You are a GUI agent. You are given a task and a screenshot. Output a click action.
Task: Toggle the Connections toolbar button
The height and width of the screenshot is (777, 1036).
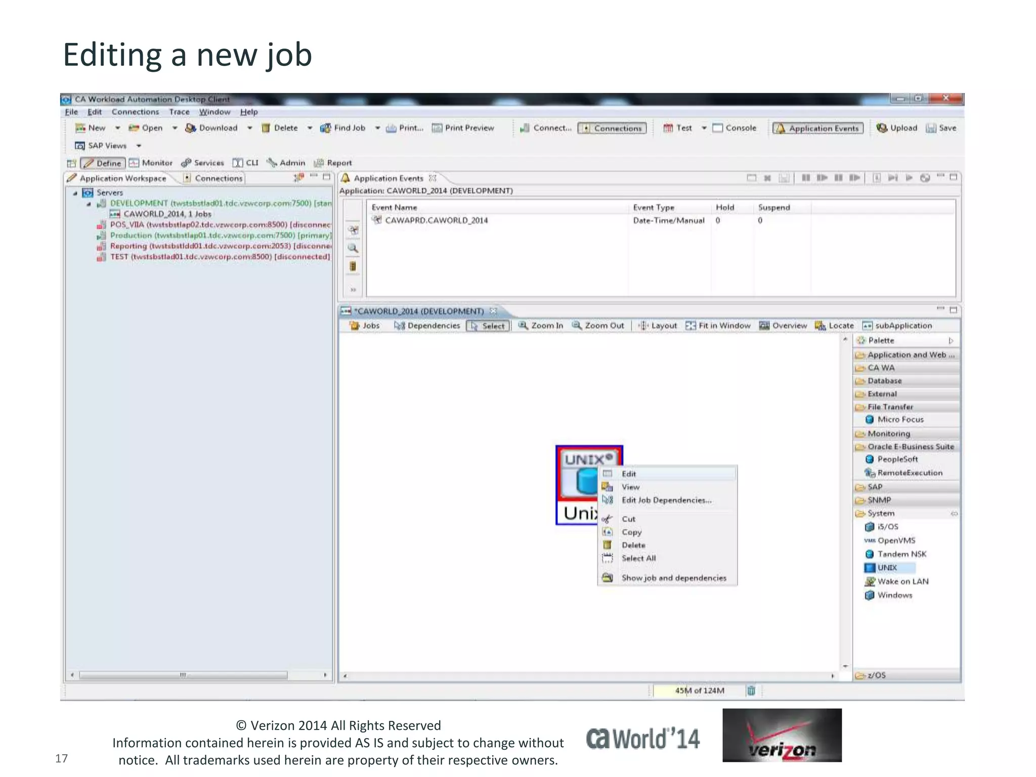(612, 128)
